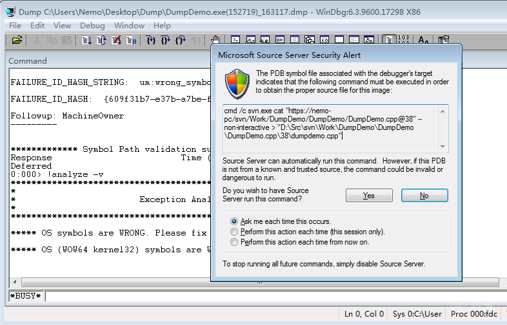Image resolution: width=507 pixels, height=325 pixels.
Task: Open the Command window toolbar icon
Action: point(235,40)
